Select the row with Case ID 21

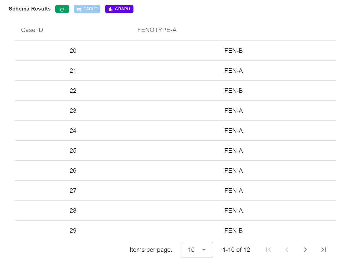pyautogui.click(x=73, y=71)
